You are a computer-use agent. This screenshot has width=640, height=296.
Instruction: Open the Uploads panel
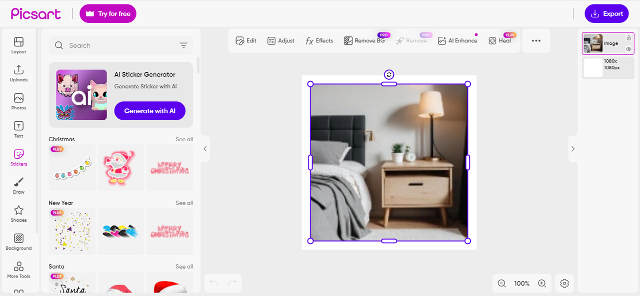coord(18,73)
